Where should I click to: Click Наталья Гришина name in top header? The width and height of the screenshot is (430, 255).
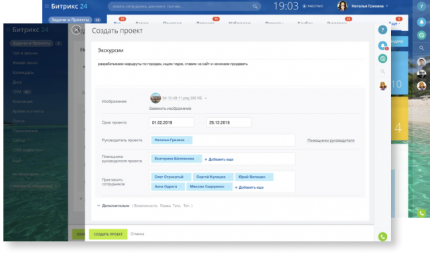click(x=367, y=6)
